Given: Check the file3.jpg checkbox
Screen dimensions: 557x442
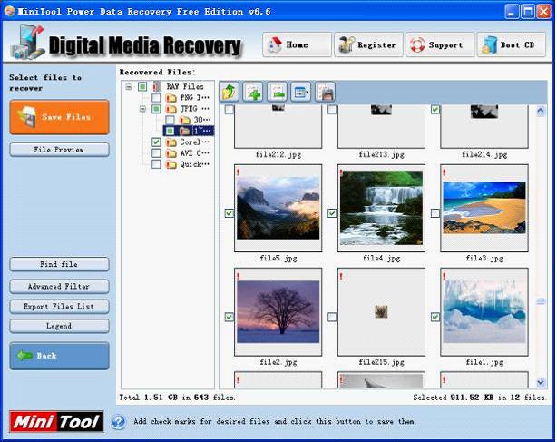Looking at the screenshot, I should (x=435, y=213).
